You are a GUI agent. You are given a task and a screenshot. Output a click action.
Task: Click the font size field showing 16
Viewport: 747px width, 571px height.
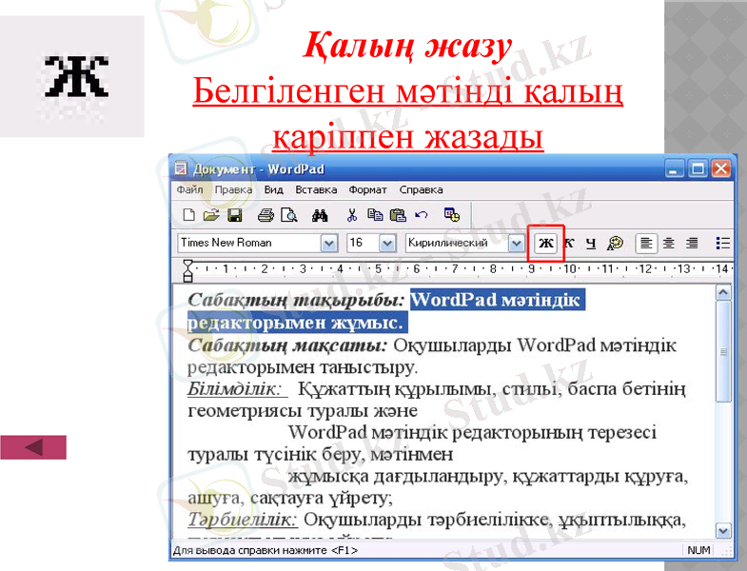pos(363,243)
